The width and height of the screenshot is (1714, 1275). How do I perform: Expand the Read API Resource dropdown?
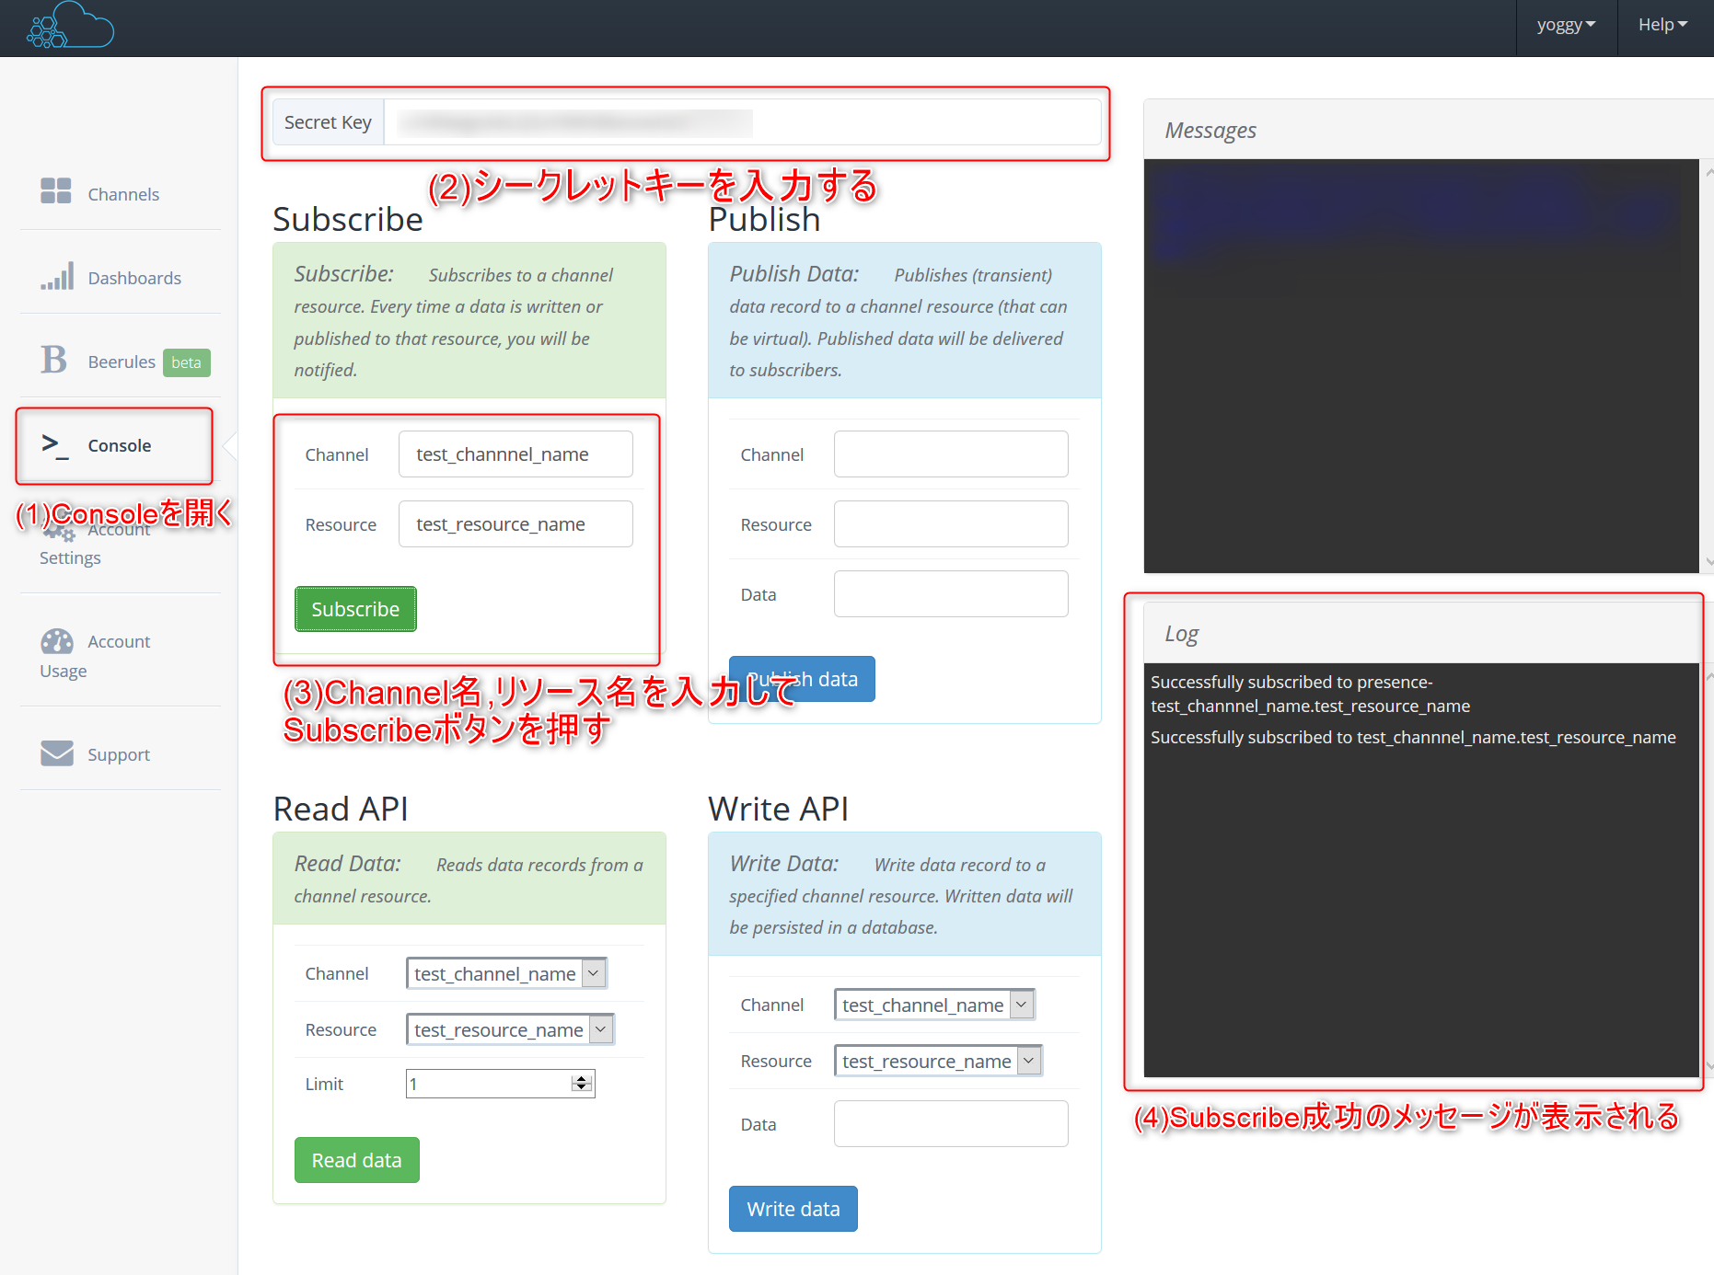point(601,1029)
